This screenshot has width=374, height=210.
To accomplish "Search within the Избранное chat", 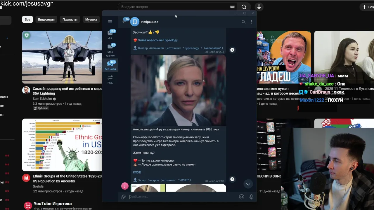I will pos(243,22).
